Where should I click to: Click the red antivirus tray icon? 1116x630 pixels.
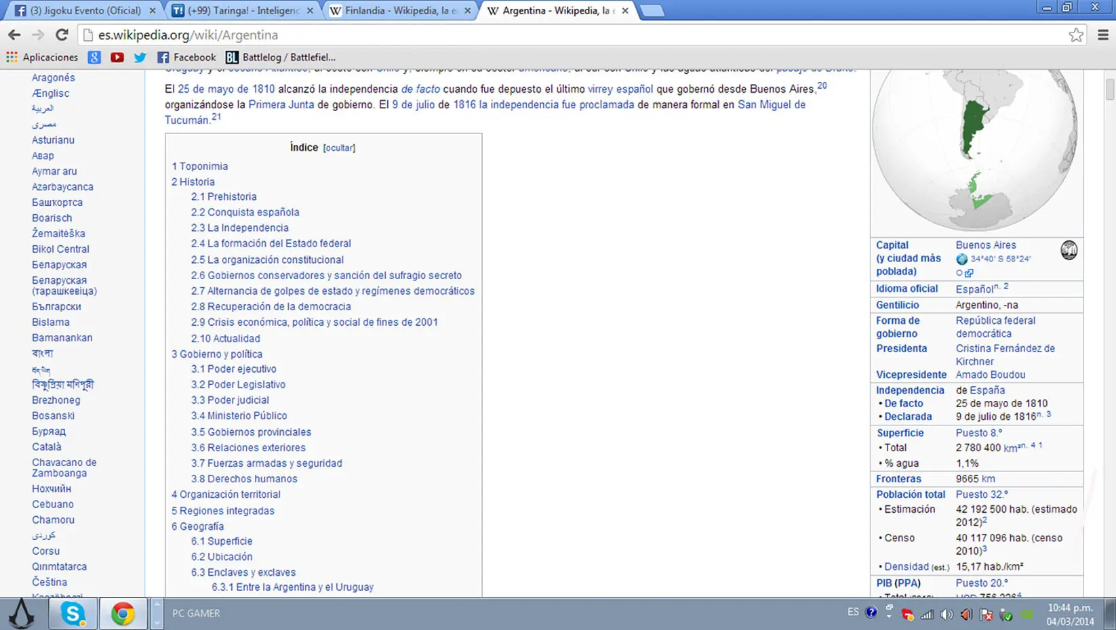click(907, 614)
